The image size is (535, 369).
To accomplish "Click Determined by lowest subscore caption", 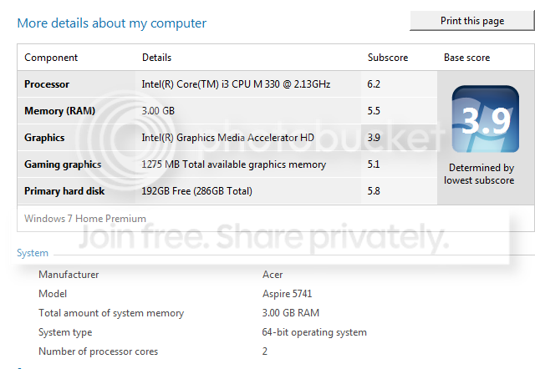I will [x=479, y=174].
